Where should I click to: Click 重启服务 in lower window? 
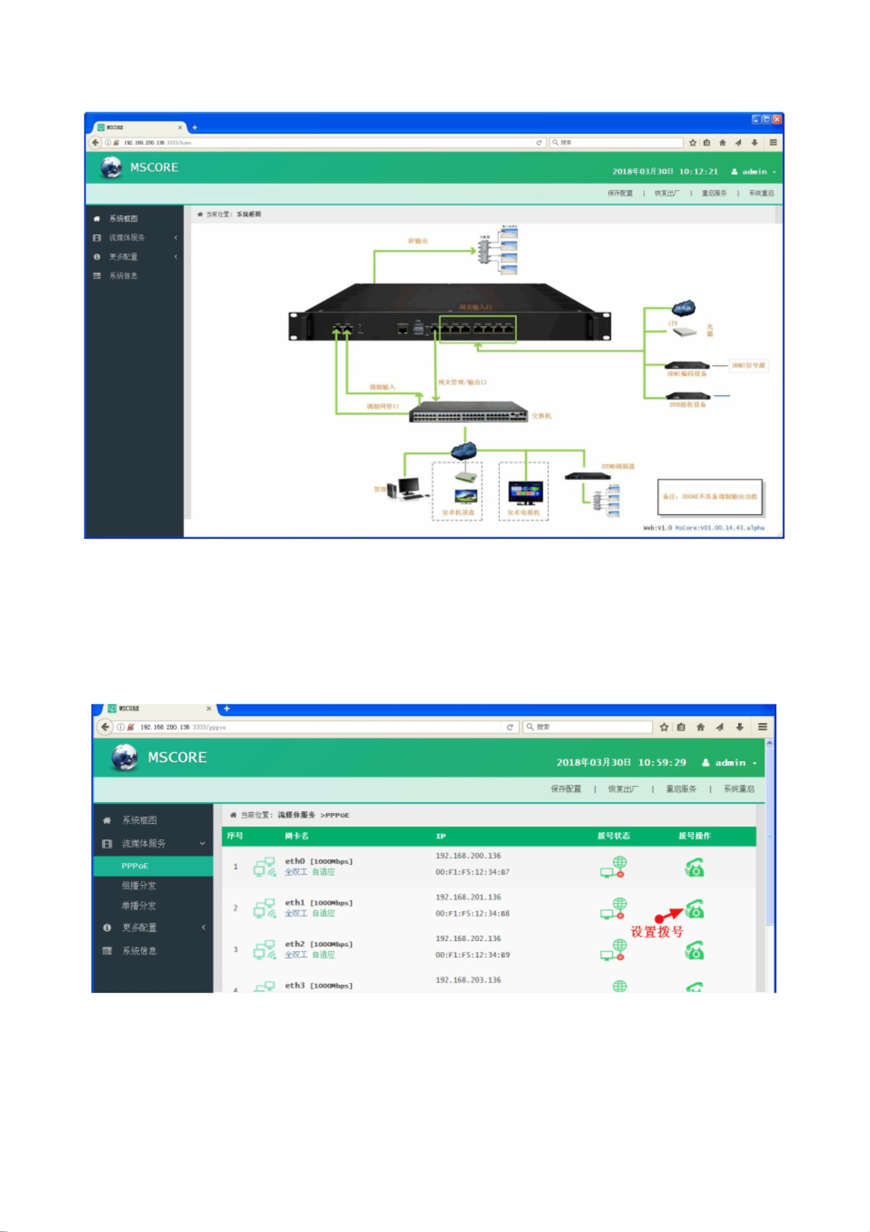pos(681,789)
